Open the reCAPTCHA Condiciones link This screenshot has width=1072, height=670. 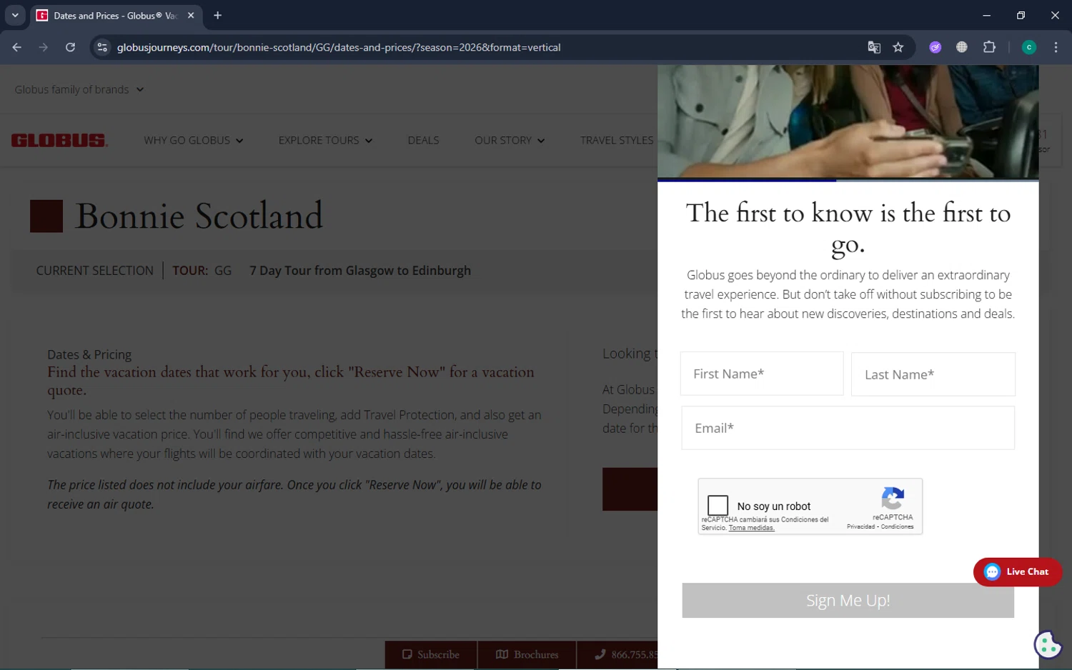[897, 526]
